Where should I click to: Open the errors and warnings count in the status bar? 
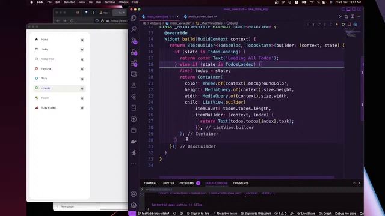(x=280, y=214)
